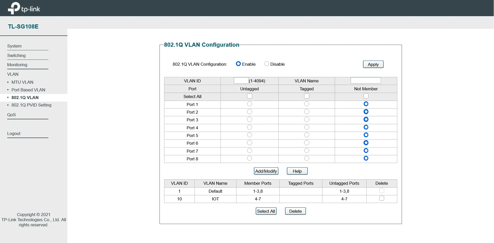494x243 pixels.
Task: Set Port 6 as Not Member
Action: [x=366, y=143]
